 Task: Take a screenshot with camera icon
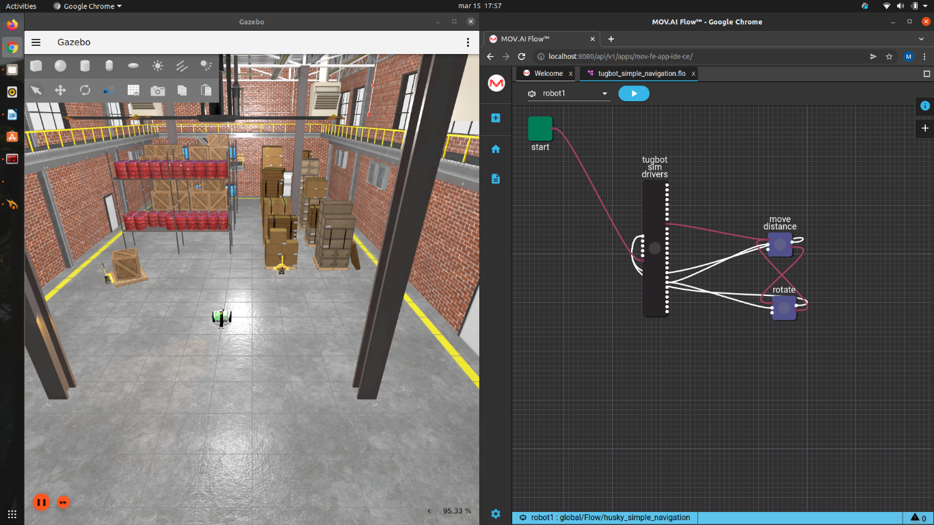pyautogui.click(x=158, y=90)
